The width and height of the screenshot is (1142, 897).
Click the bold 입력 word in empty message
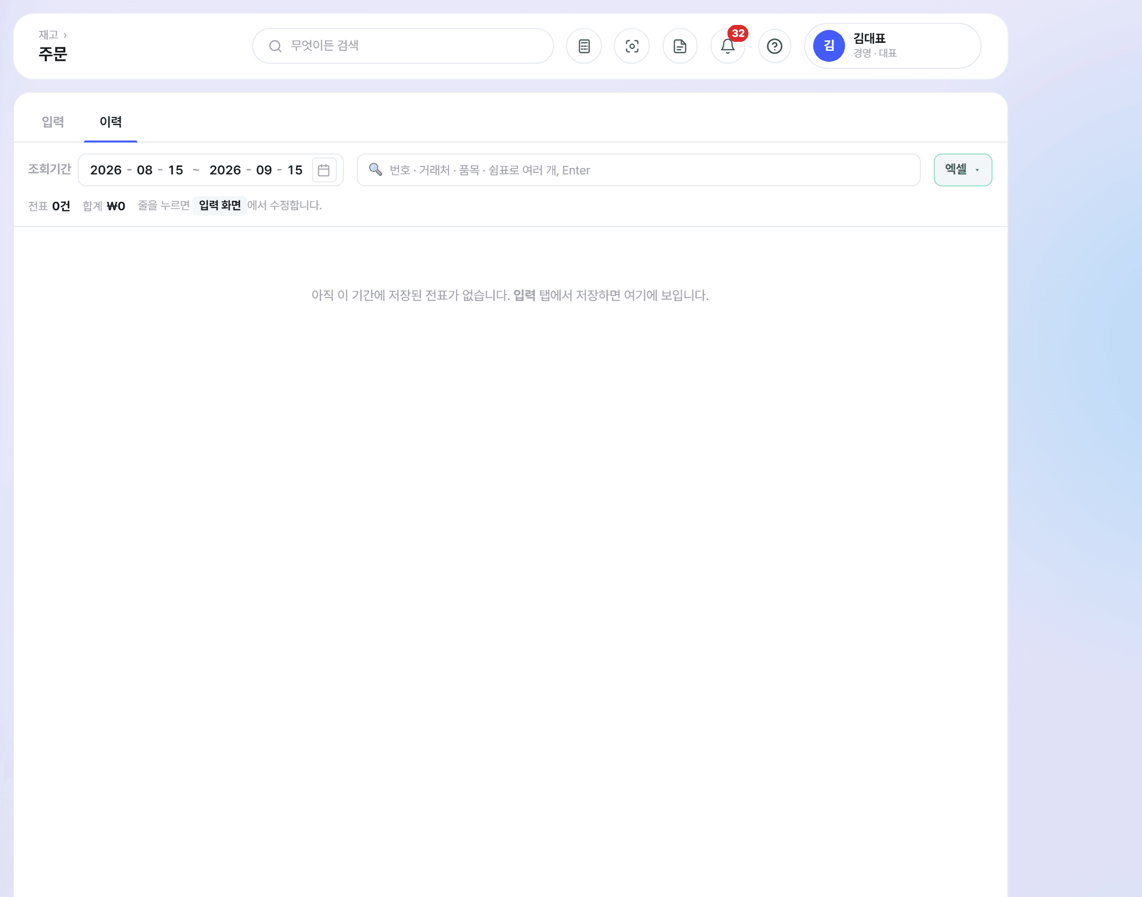tap(524, 295)
